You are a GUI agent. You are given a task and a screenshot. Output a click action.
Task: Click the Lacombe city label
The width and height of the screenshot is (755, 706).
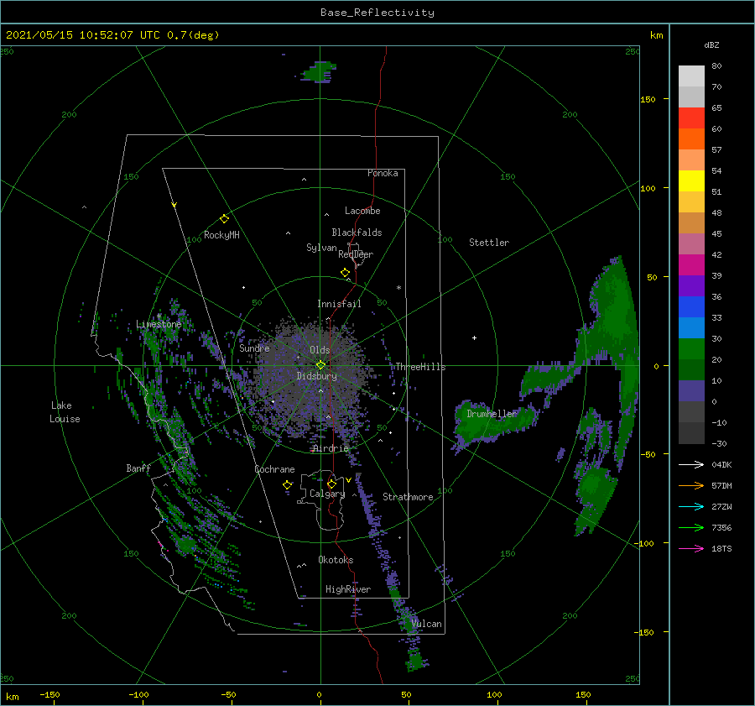362,211
